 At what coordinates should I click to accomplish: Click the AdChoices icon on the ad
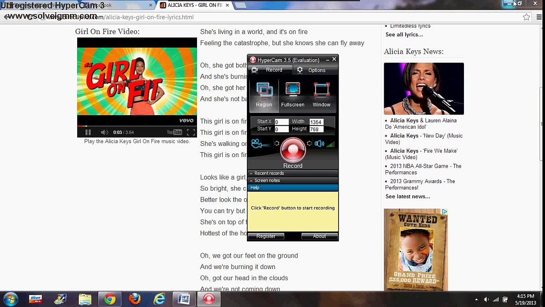coord(444,211)
